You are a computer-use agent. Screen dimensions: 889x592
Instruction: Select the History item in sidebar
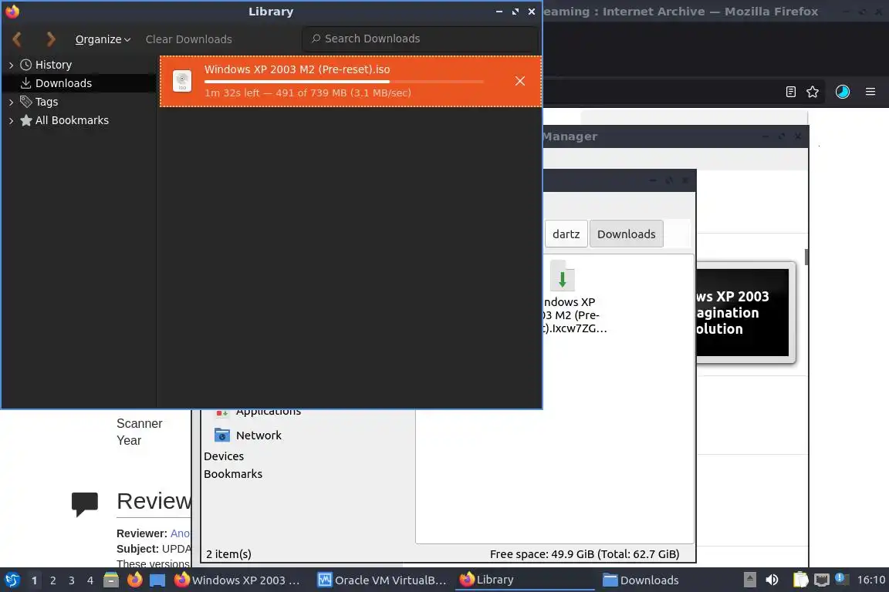(x=53, y=65)
